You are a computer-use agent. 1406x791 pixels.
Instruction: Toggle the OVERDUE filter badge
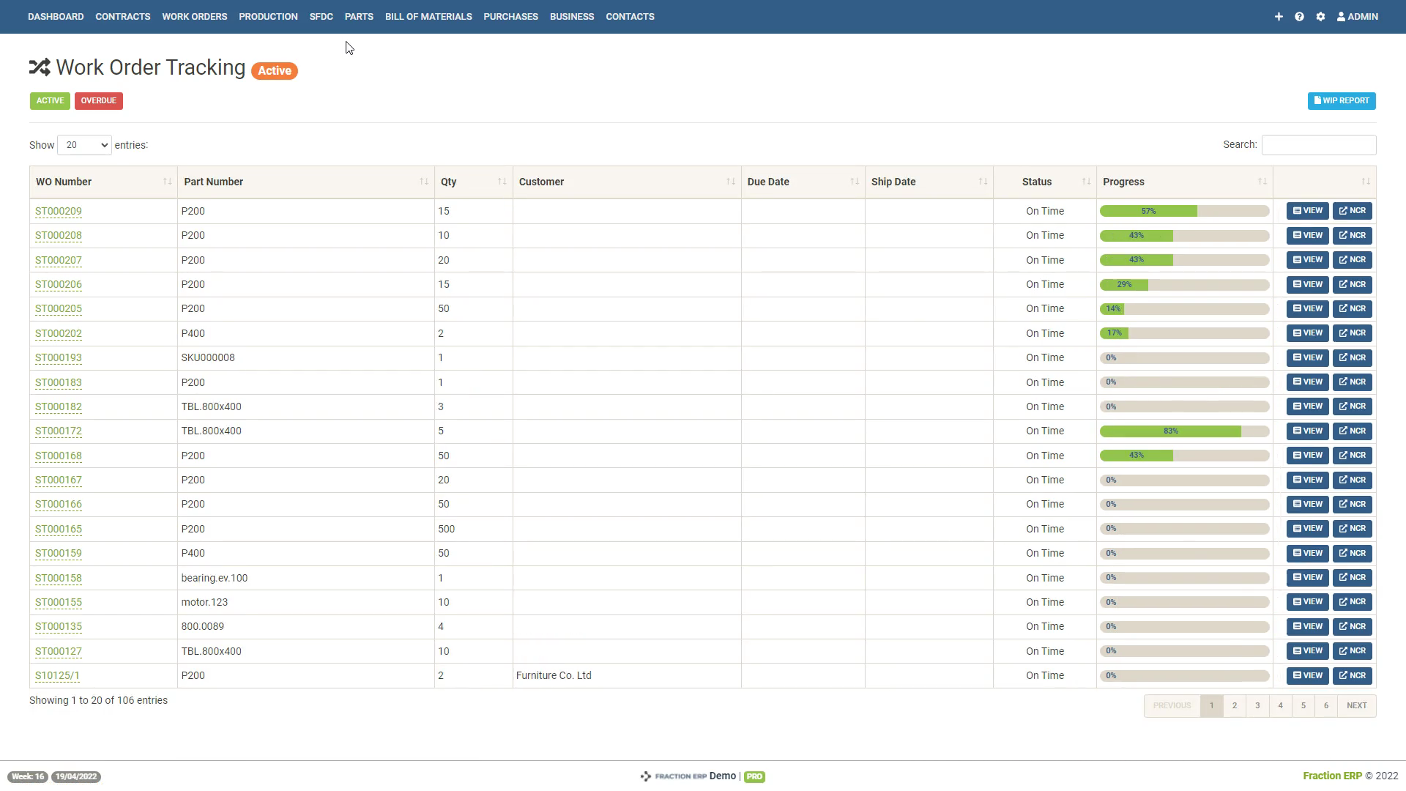(x=98, y=100)
